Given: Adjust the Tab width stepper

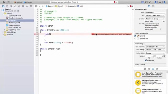Looking at the screenshot, I should click(x=154, y=56).
